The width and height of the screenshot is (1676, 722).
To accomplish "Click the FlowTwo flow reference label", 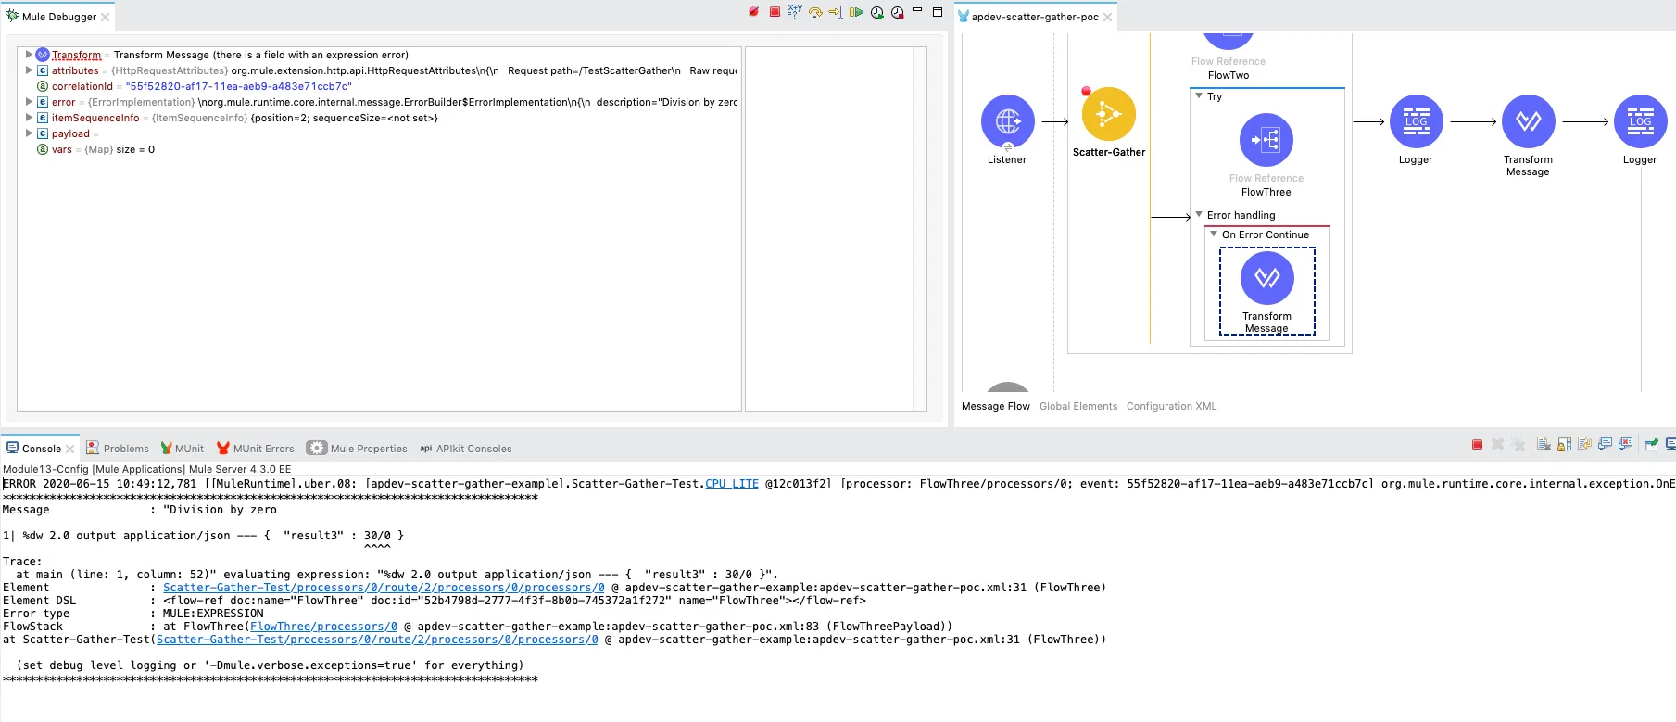I will click(1229, 75).
